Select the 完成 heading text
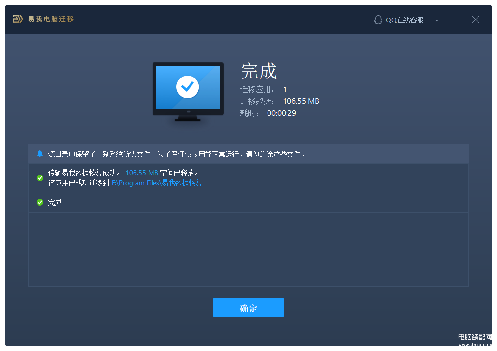This screenshot has height=351, width=497. [259, 71]
